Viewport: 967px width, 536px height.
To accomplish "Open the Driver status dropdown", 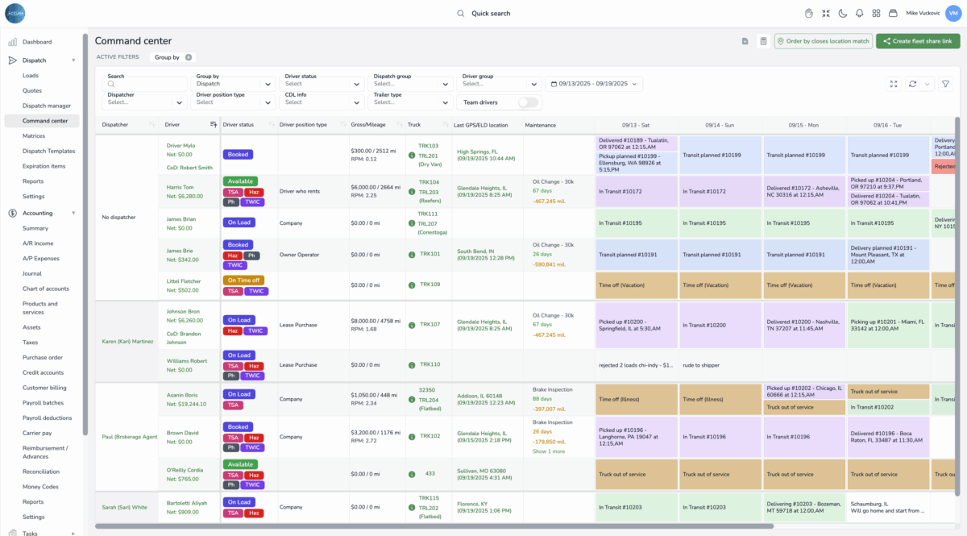I will (322, 84).
